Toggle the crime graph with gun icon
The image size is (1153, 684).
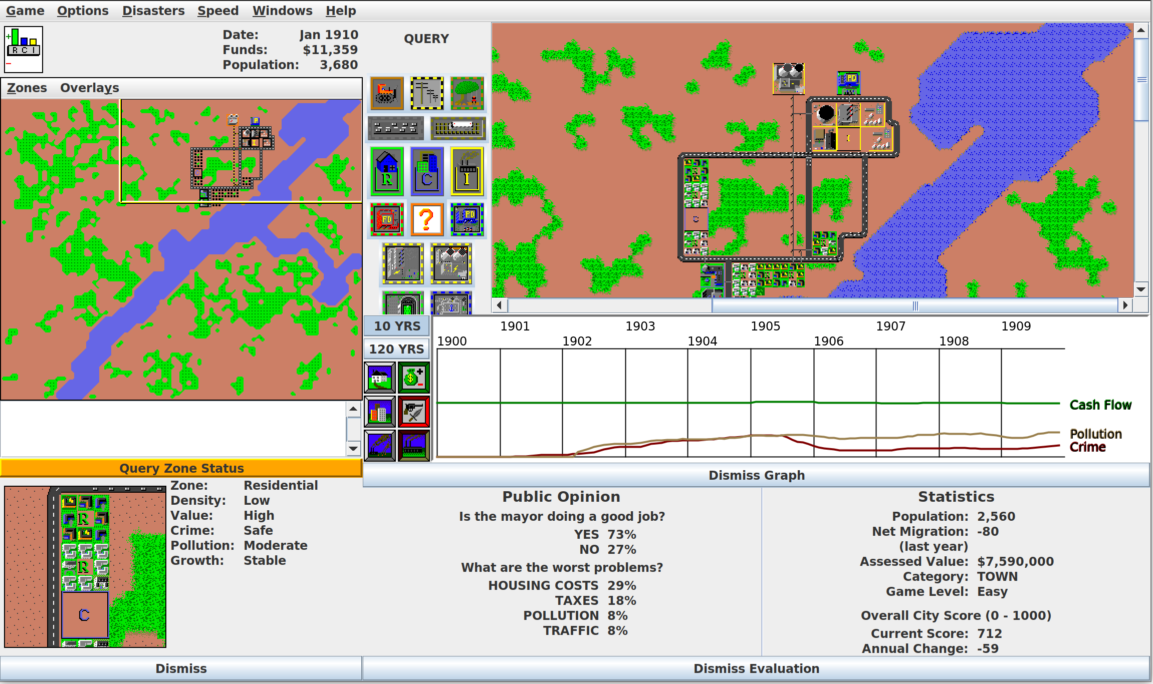pos(414,412)
